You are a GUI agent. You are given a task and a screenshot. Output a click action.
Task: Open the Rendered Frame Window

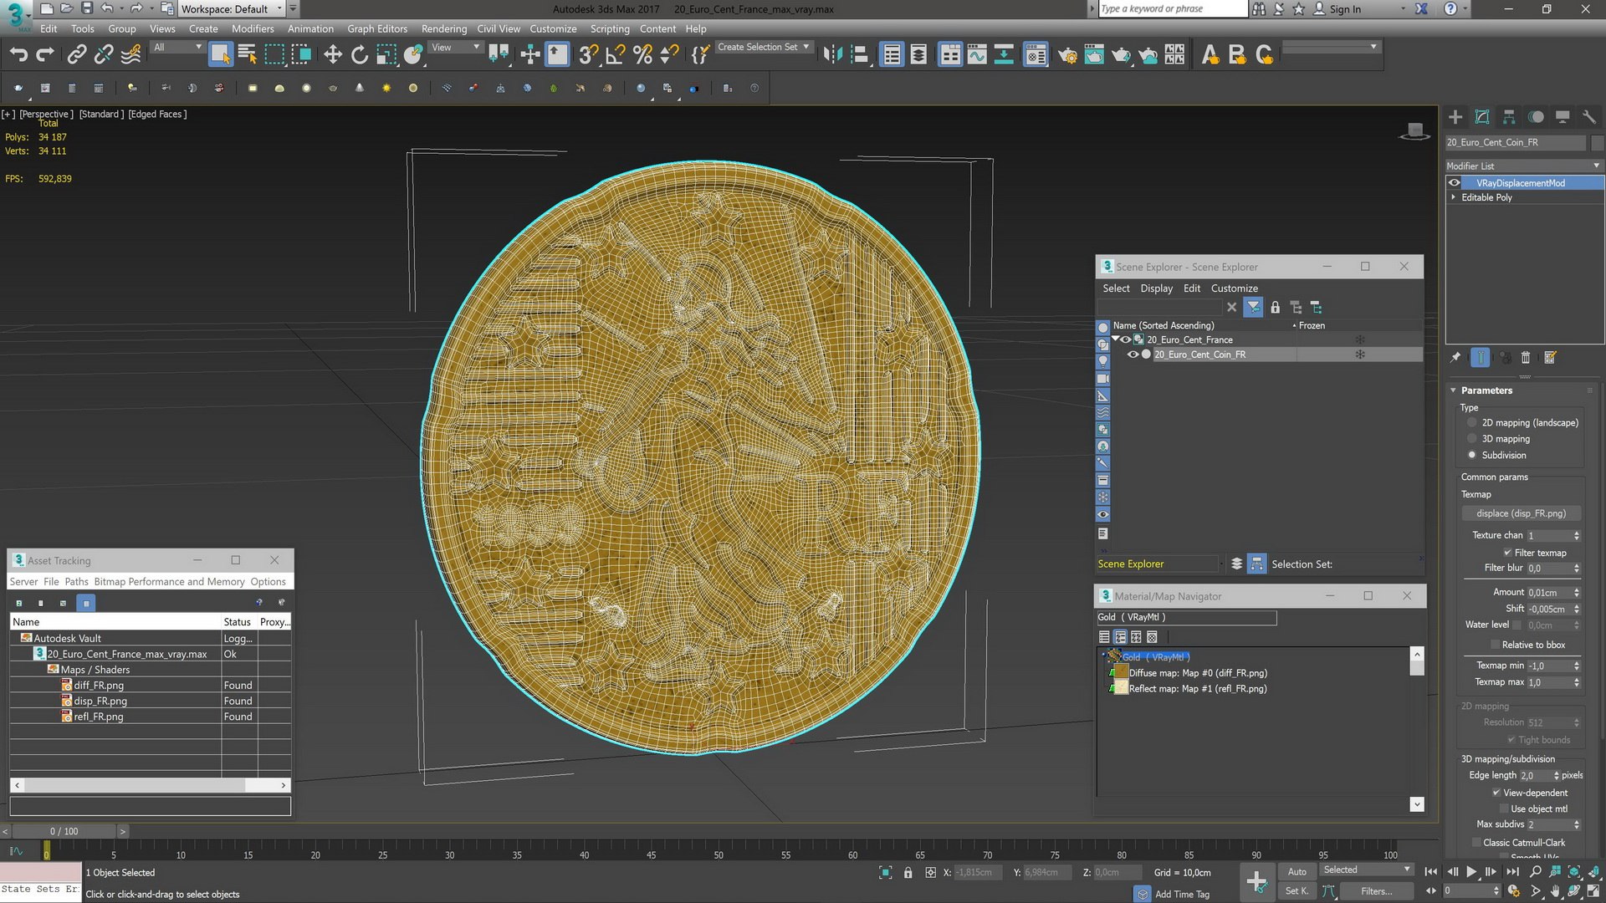tap(1094, 55)
